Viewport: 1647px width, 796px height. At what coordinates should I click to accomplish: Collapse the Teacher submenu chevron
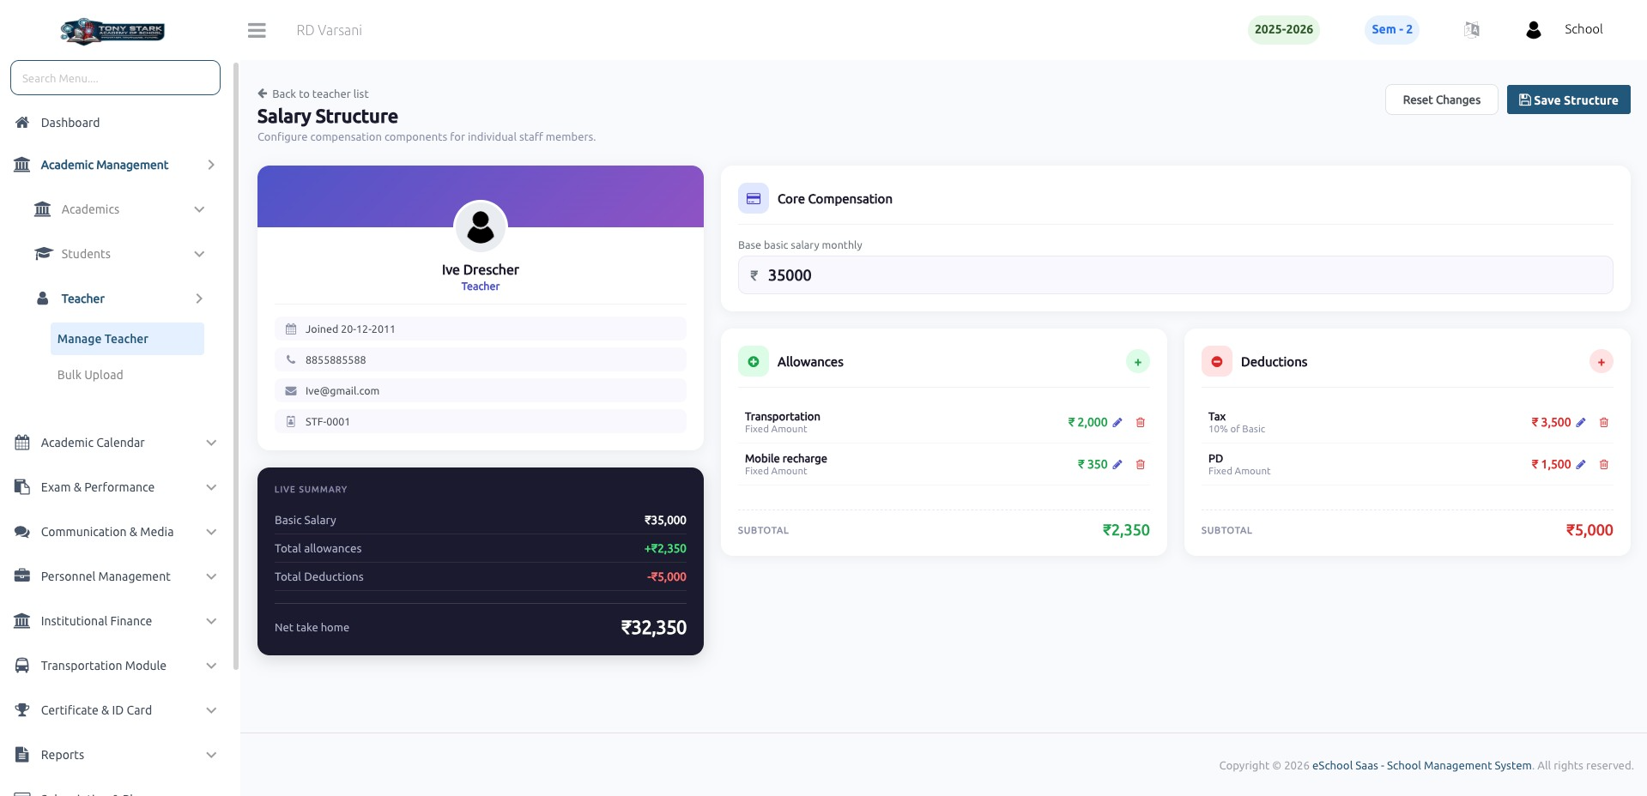coord(199,298)
